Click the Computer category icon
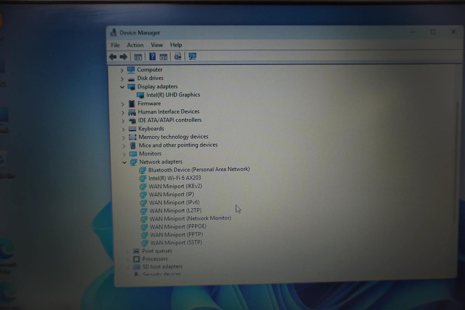 click(x=131, y=70)
